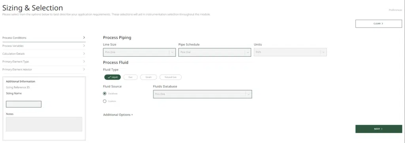Click the Process Variables chevron icon
The image size is (405, 143).
84,46
